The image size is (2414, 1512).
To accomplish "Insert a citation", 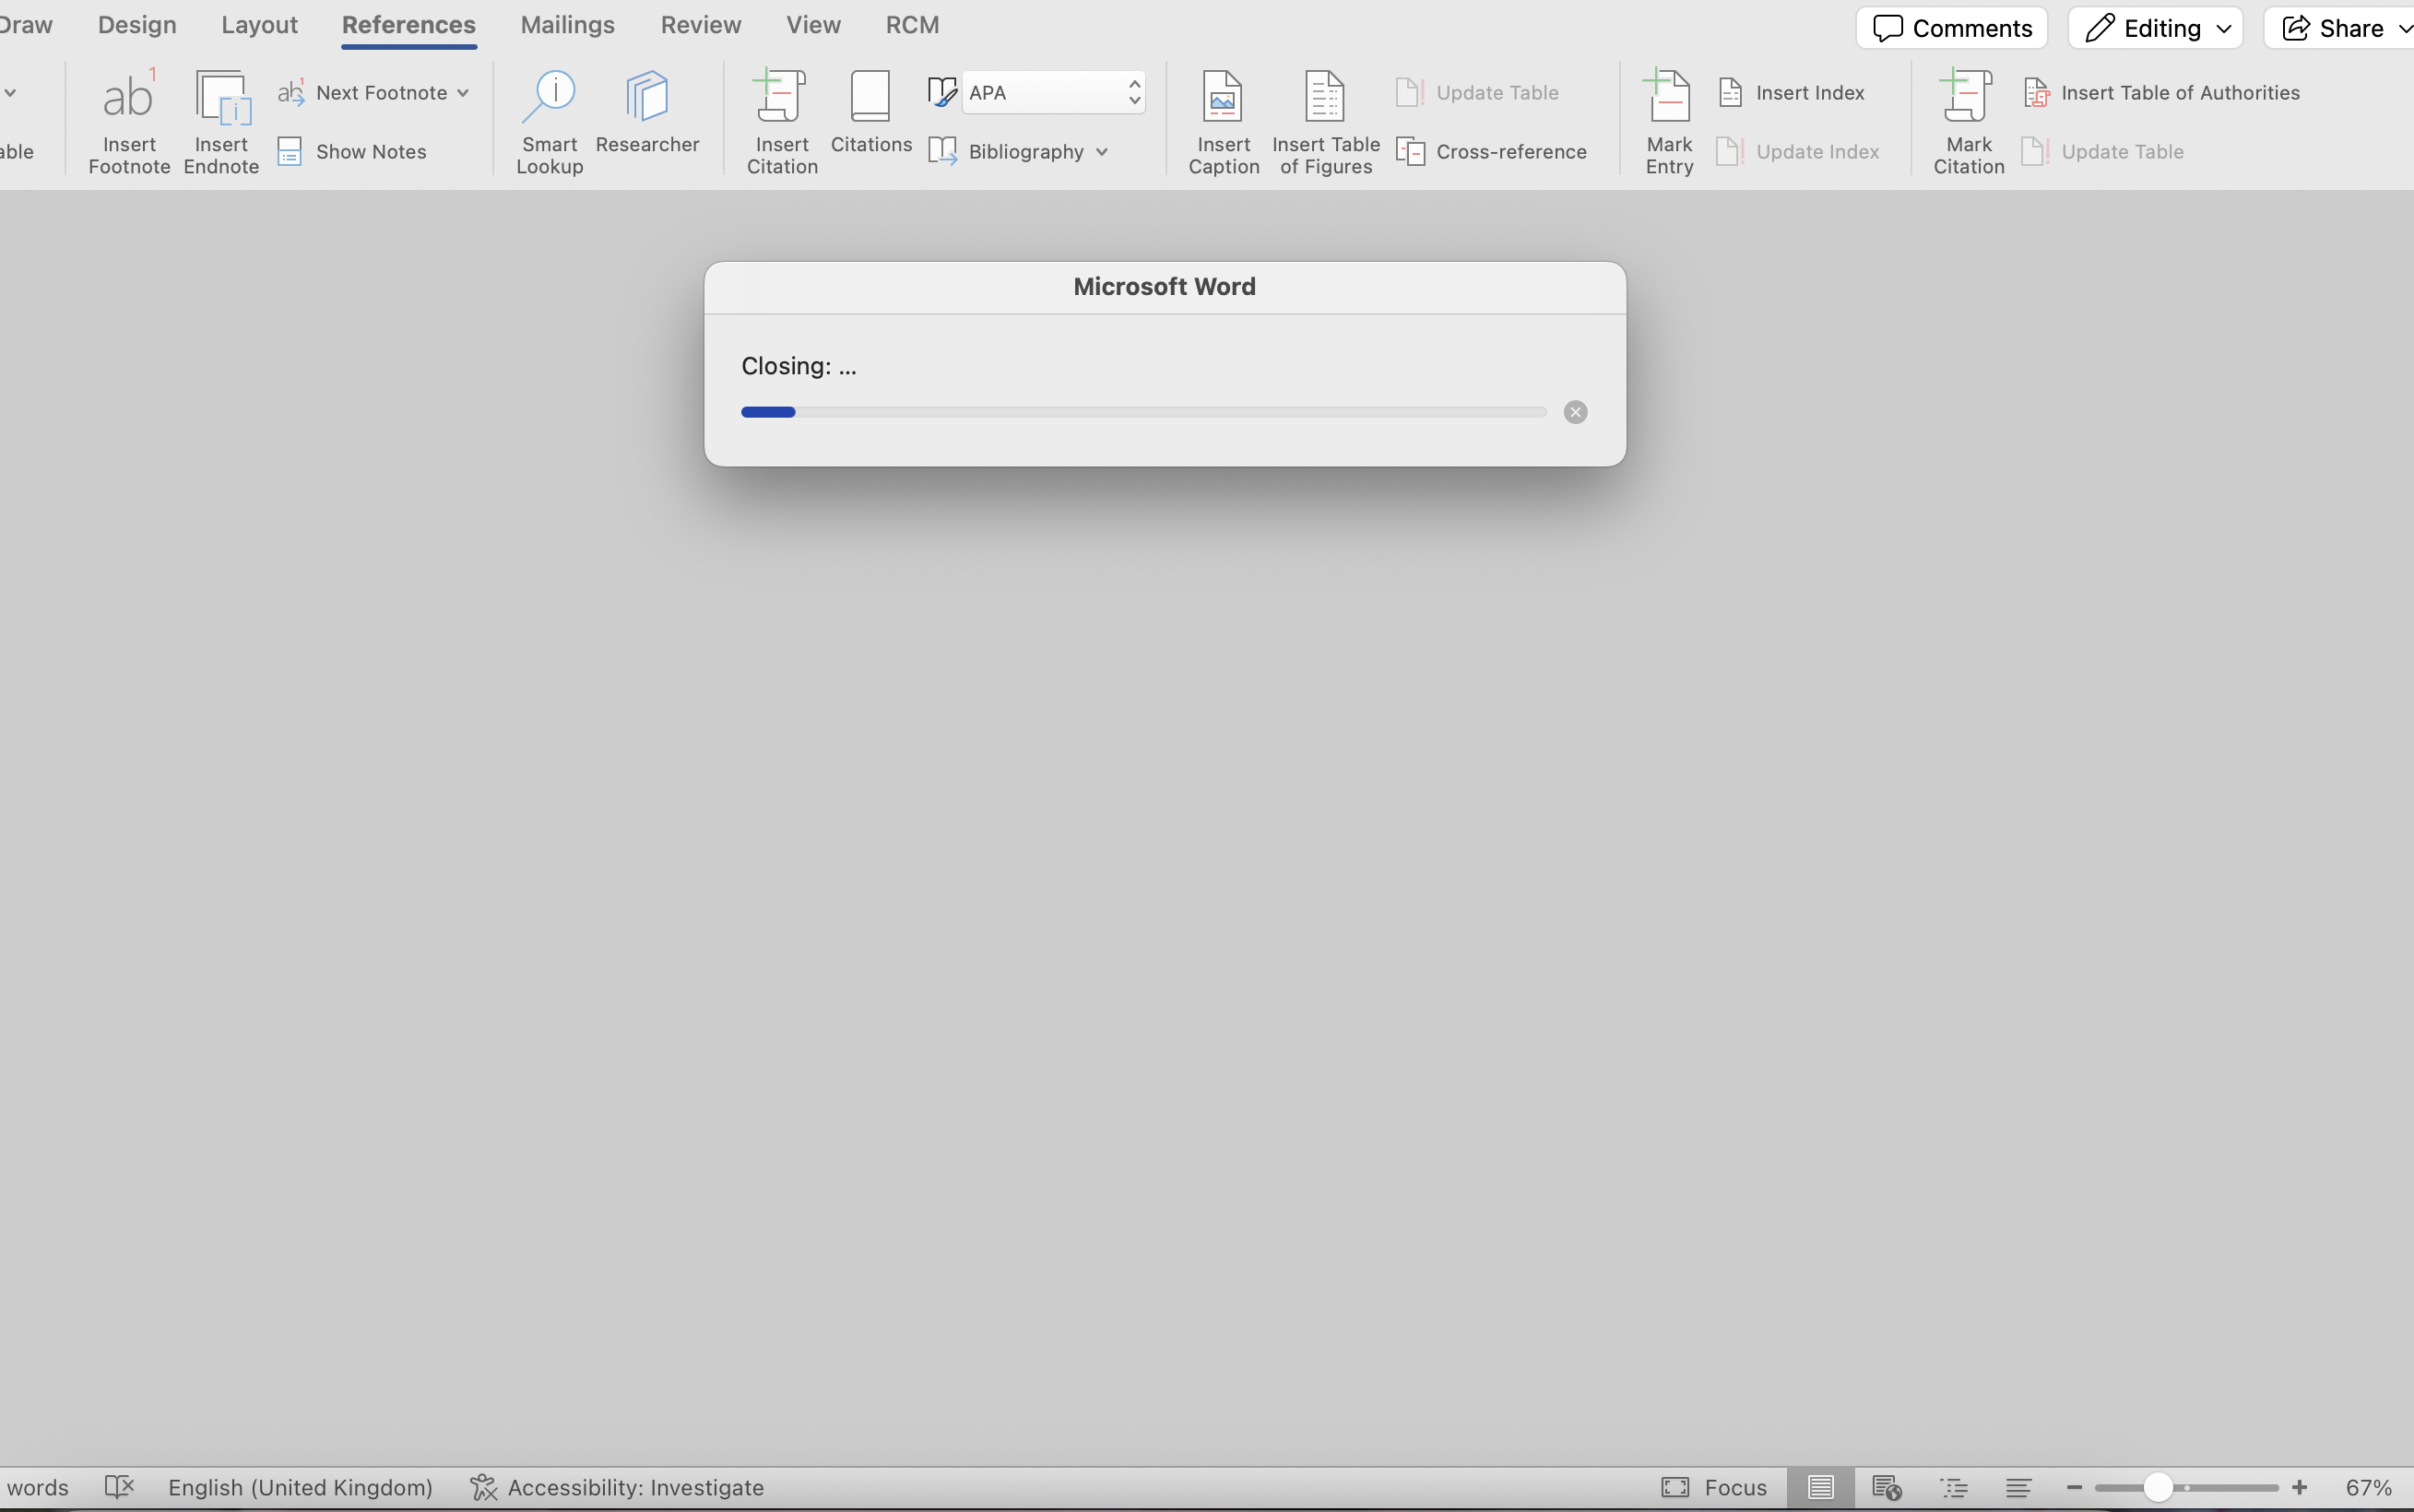I will pyautogui.click(x=781, y=120).
